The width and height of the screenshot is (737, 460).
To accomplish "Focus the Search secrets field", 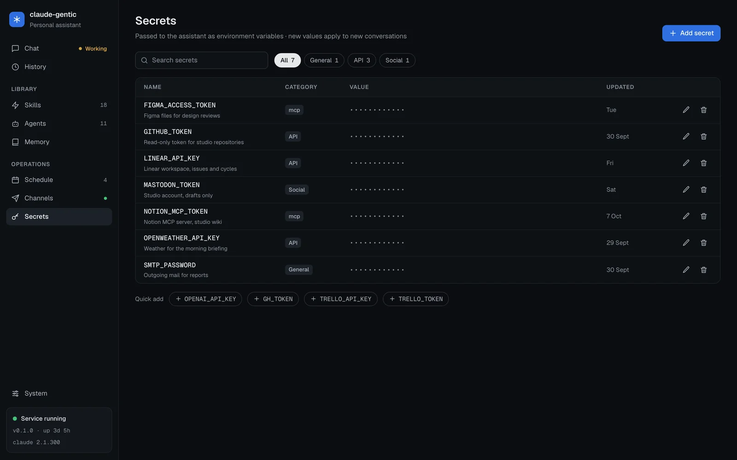I will point(201,60).
